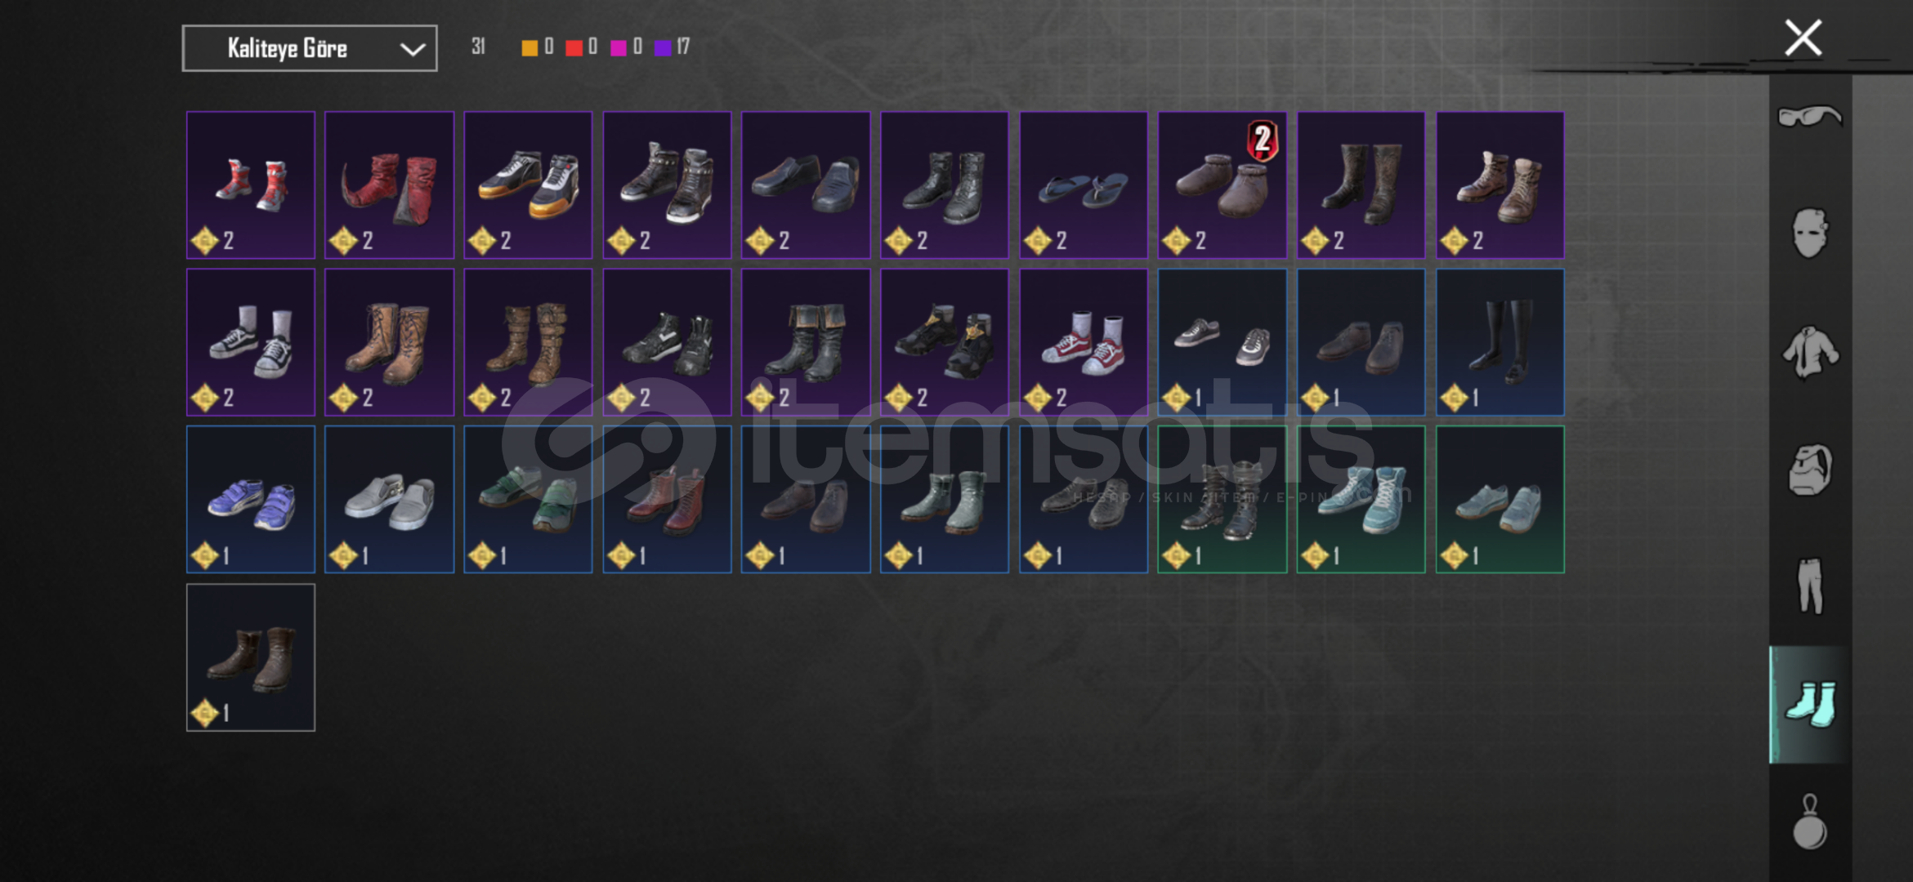Expand the Kaliteye Göre sort dropdown

coord(310,48)
